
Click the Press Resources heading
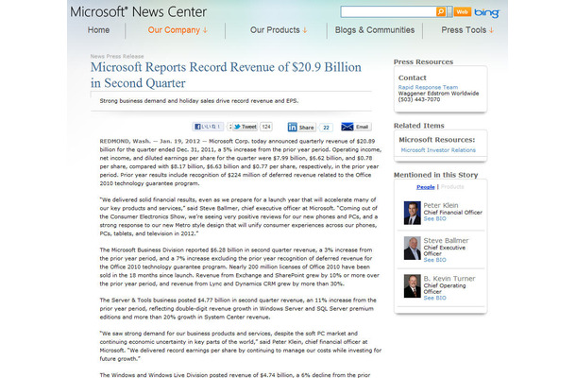423,61
